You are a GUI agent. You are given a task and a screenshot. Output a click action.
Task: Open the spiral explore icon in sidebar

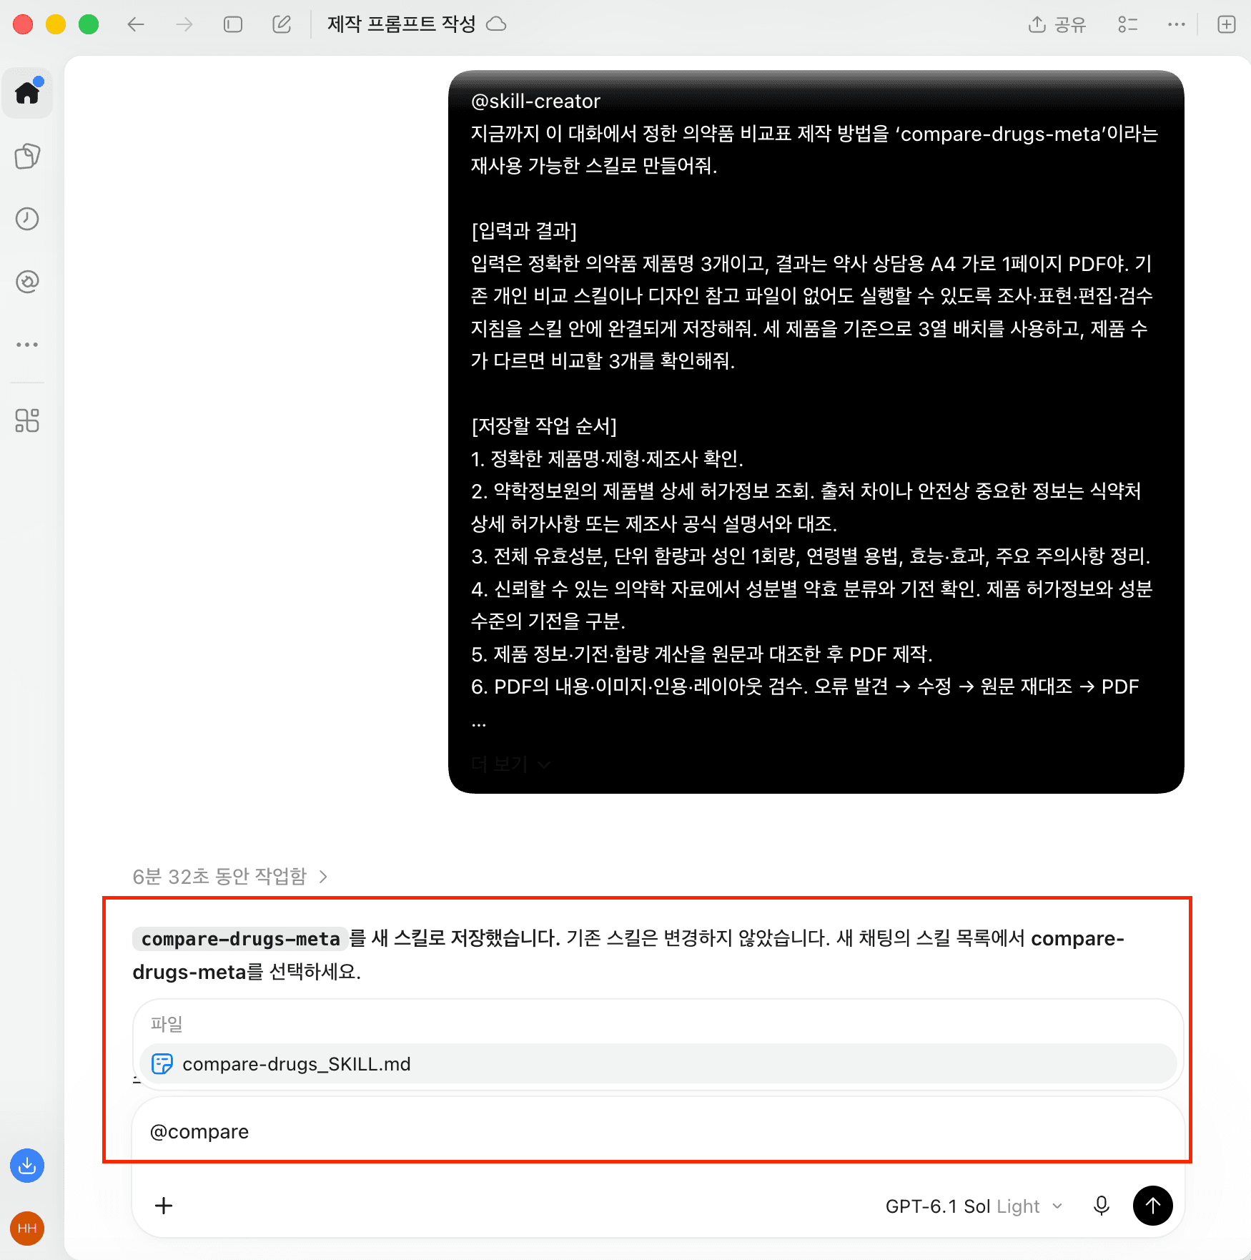(27, 282)
